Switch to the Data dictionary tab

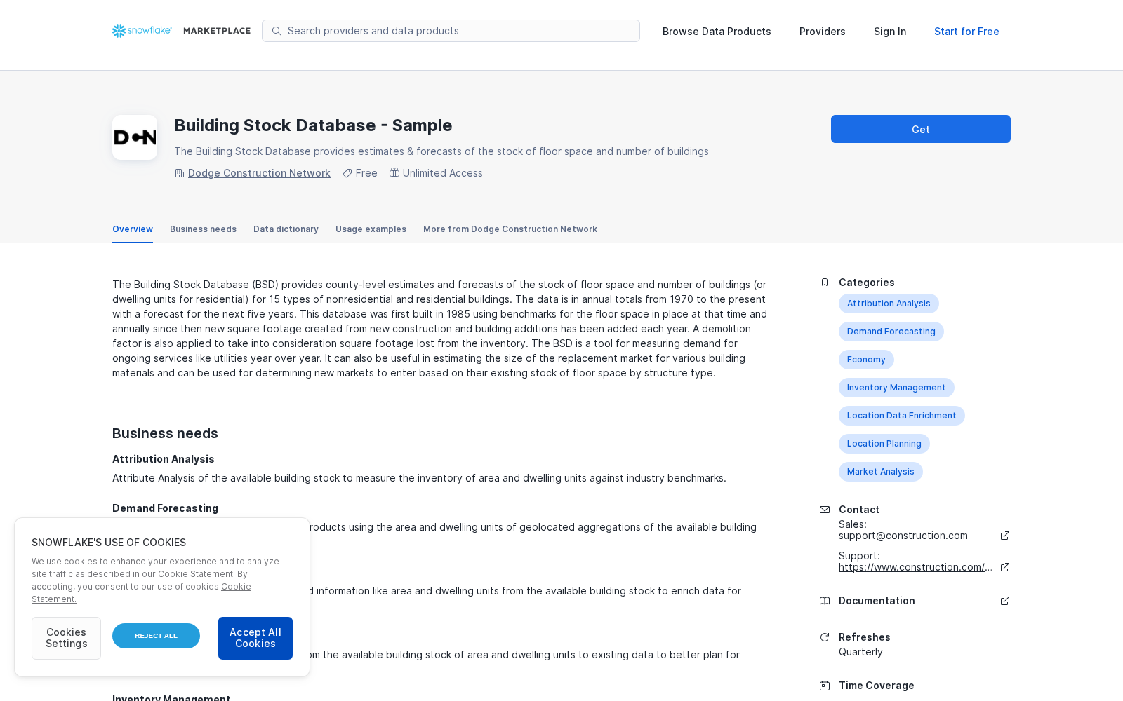pos(286,229)
